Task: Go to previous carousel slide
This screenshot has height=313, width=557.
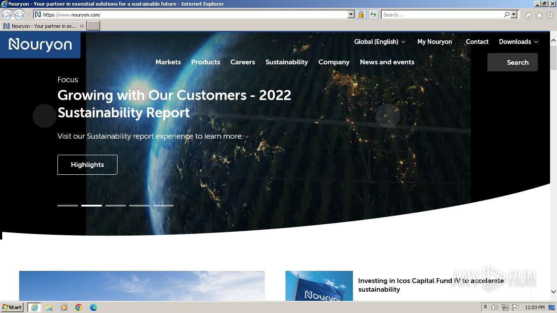Action: (44, 116)
